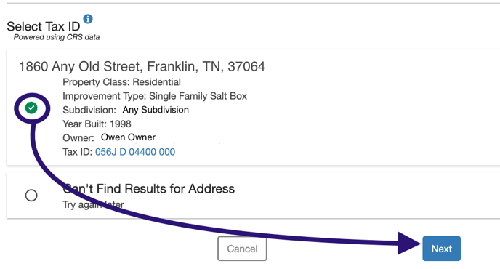500x269 pixels.
Task: Choose the Can't Find Results radio button
Action: tap(31, 196)
